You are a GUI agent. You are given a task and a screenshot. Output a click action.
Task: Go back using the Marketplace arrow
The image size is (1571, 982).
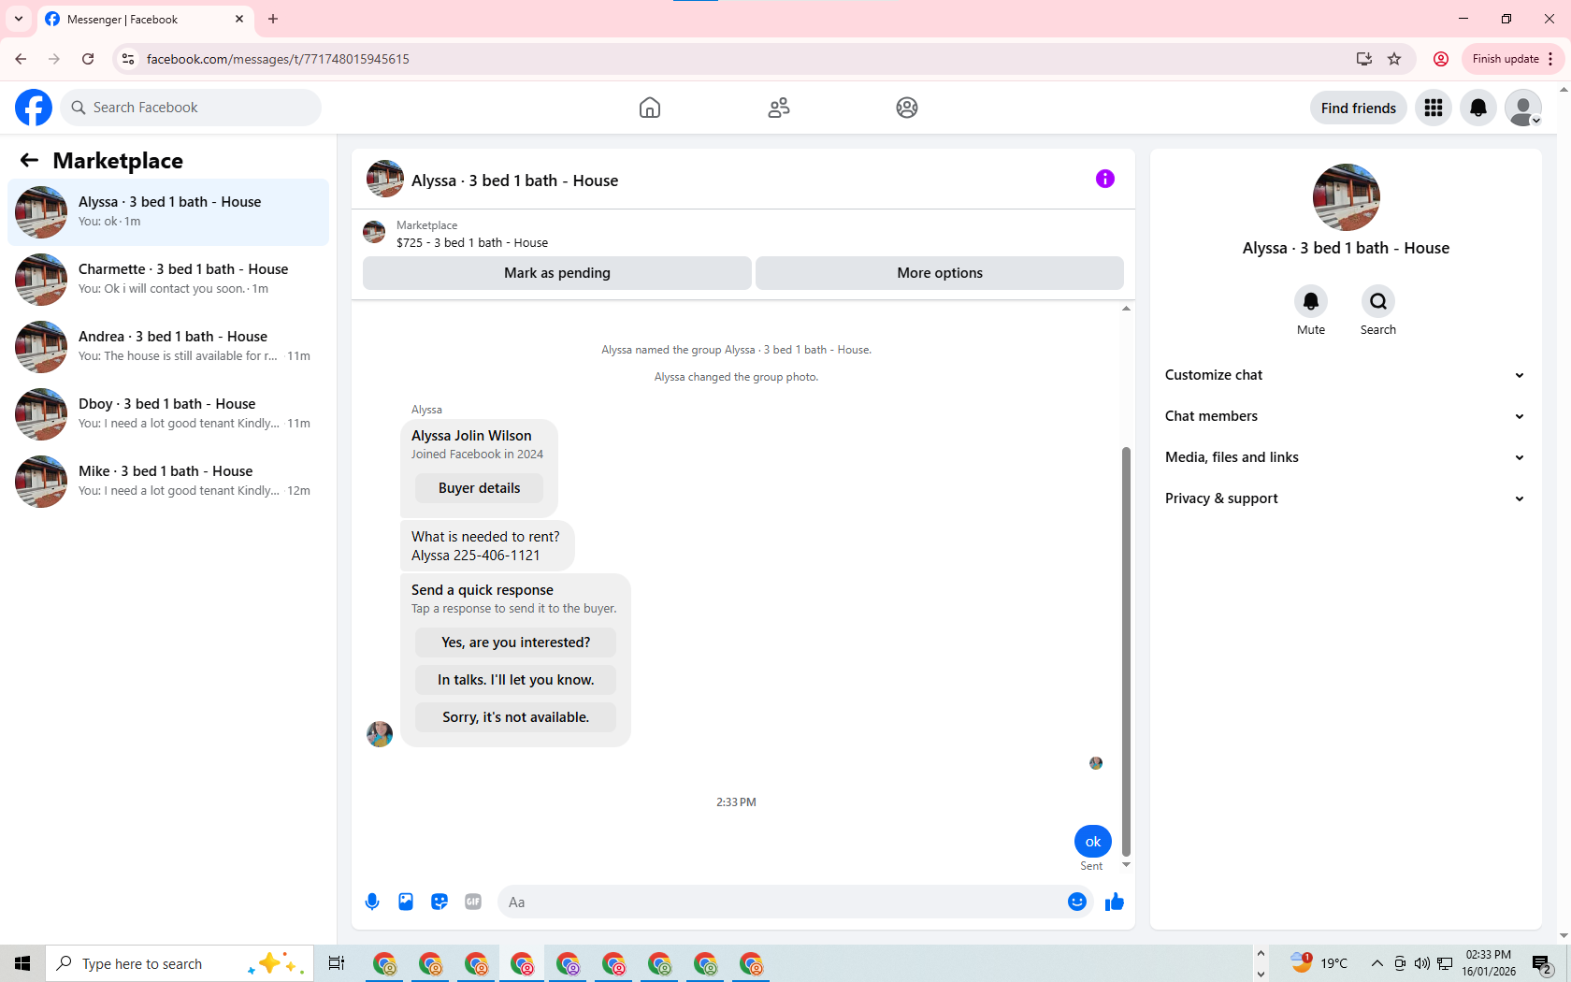pos(29,161)
